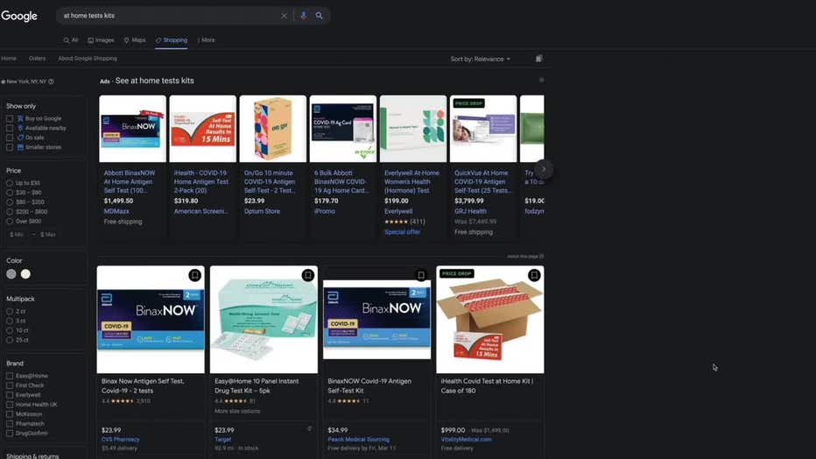Check the McKesson brand filter
The image size is (816, 459).
pos(10,414)
